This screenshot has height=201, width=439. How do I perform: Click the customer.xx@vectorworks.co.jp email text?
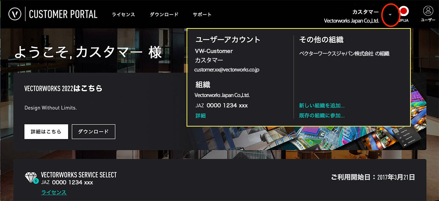(227, 70)
